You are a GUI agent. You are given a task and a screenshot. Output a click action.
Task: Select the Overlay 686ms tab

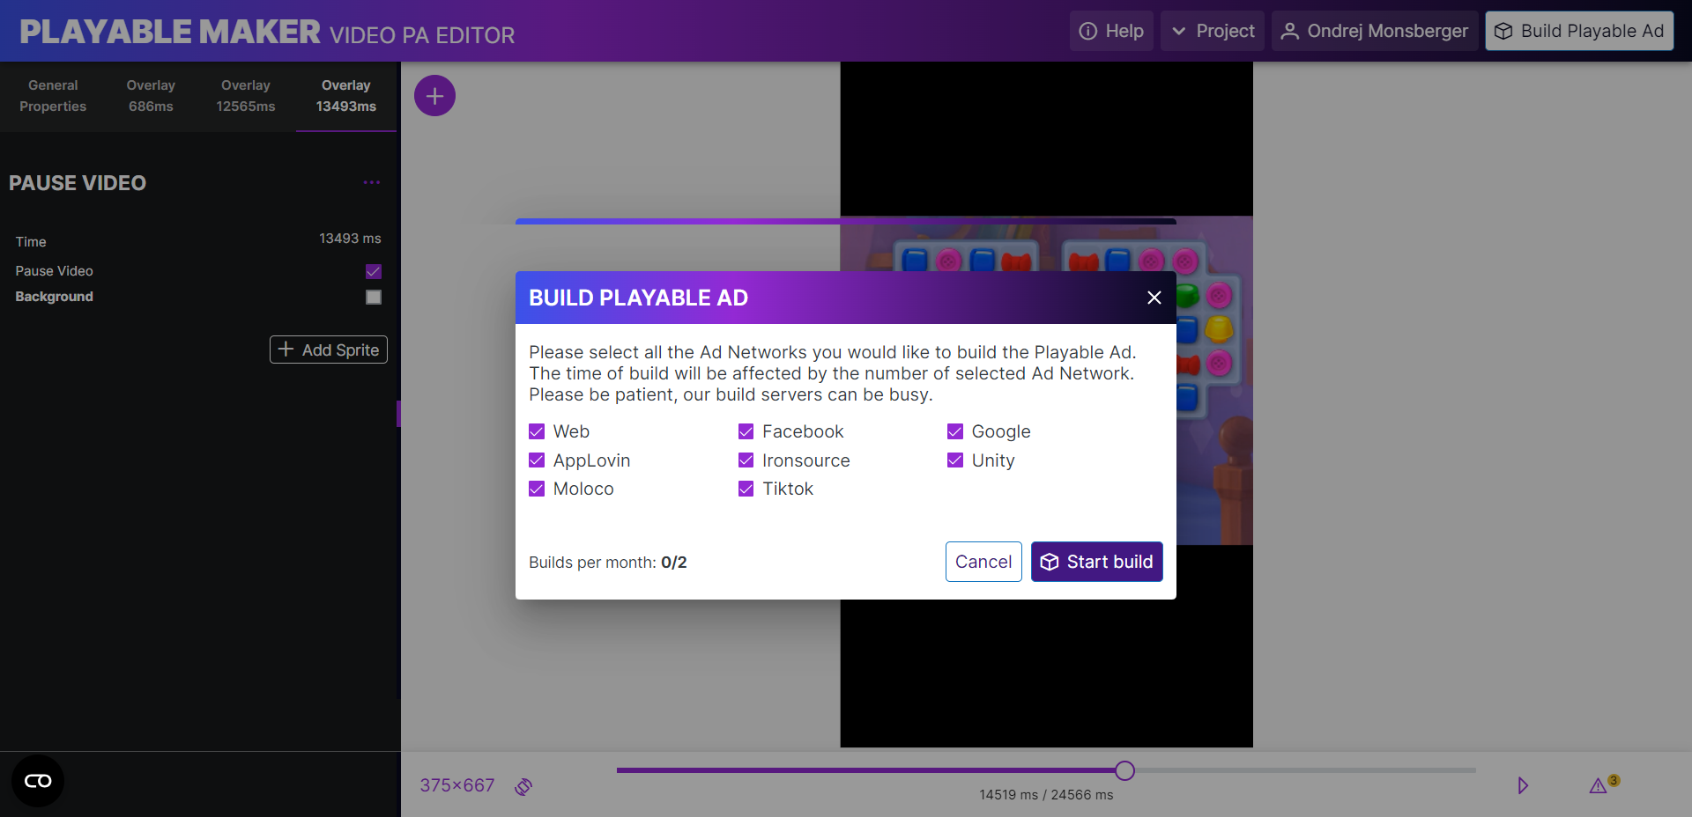tap(151, 96)
